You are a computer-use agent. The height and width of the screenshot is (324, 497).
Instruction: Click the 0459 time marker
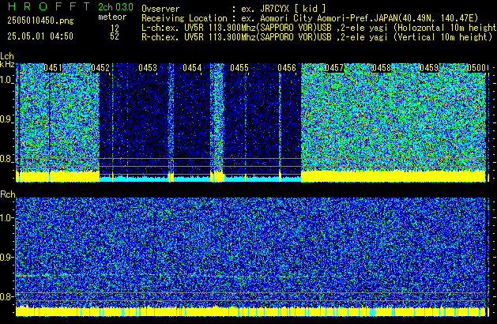[429, 68]
